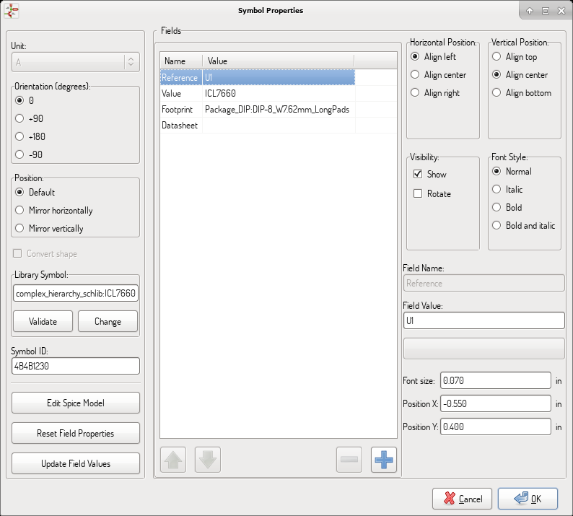Viewport: 573px width, 516px height.
Task: Close the Symbol Properties dialog window
Action: (x=560, y=11)
